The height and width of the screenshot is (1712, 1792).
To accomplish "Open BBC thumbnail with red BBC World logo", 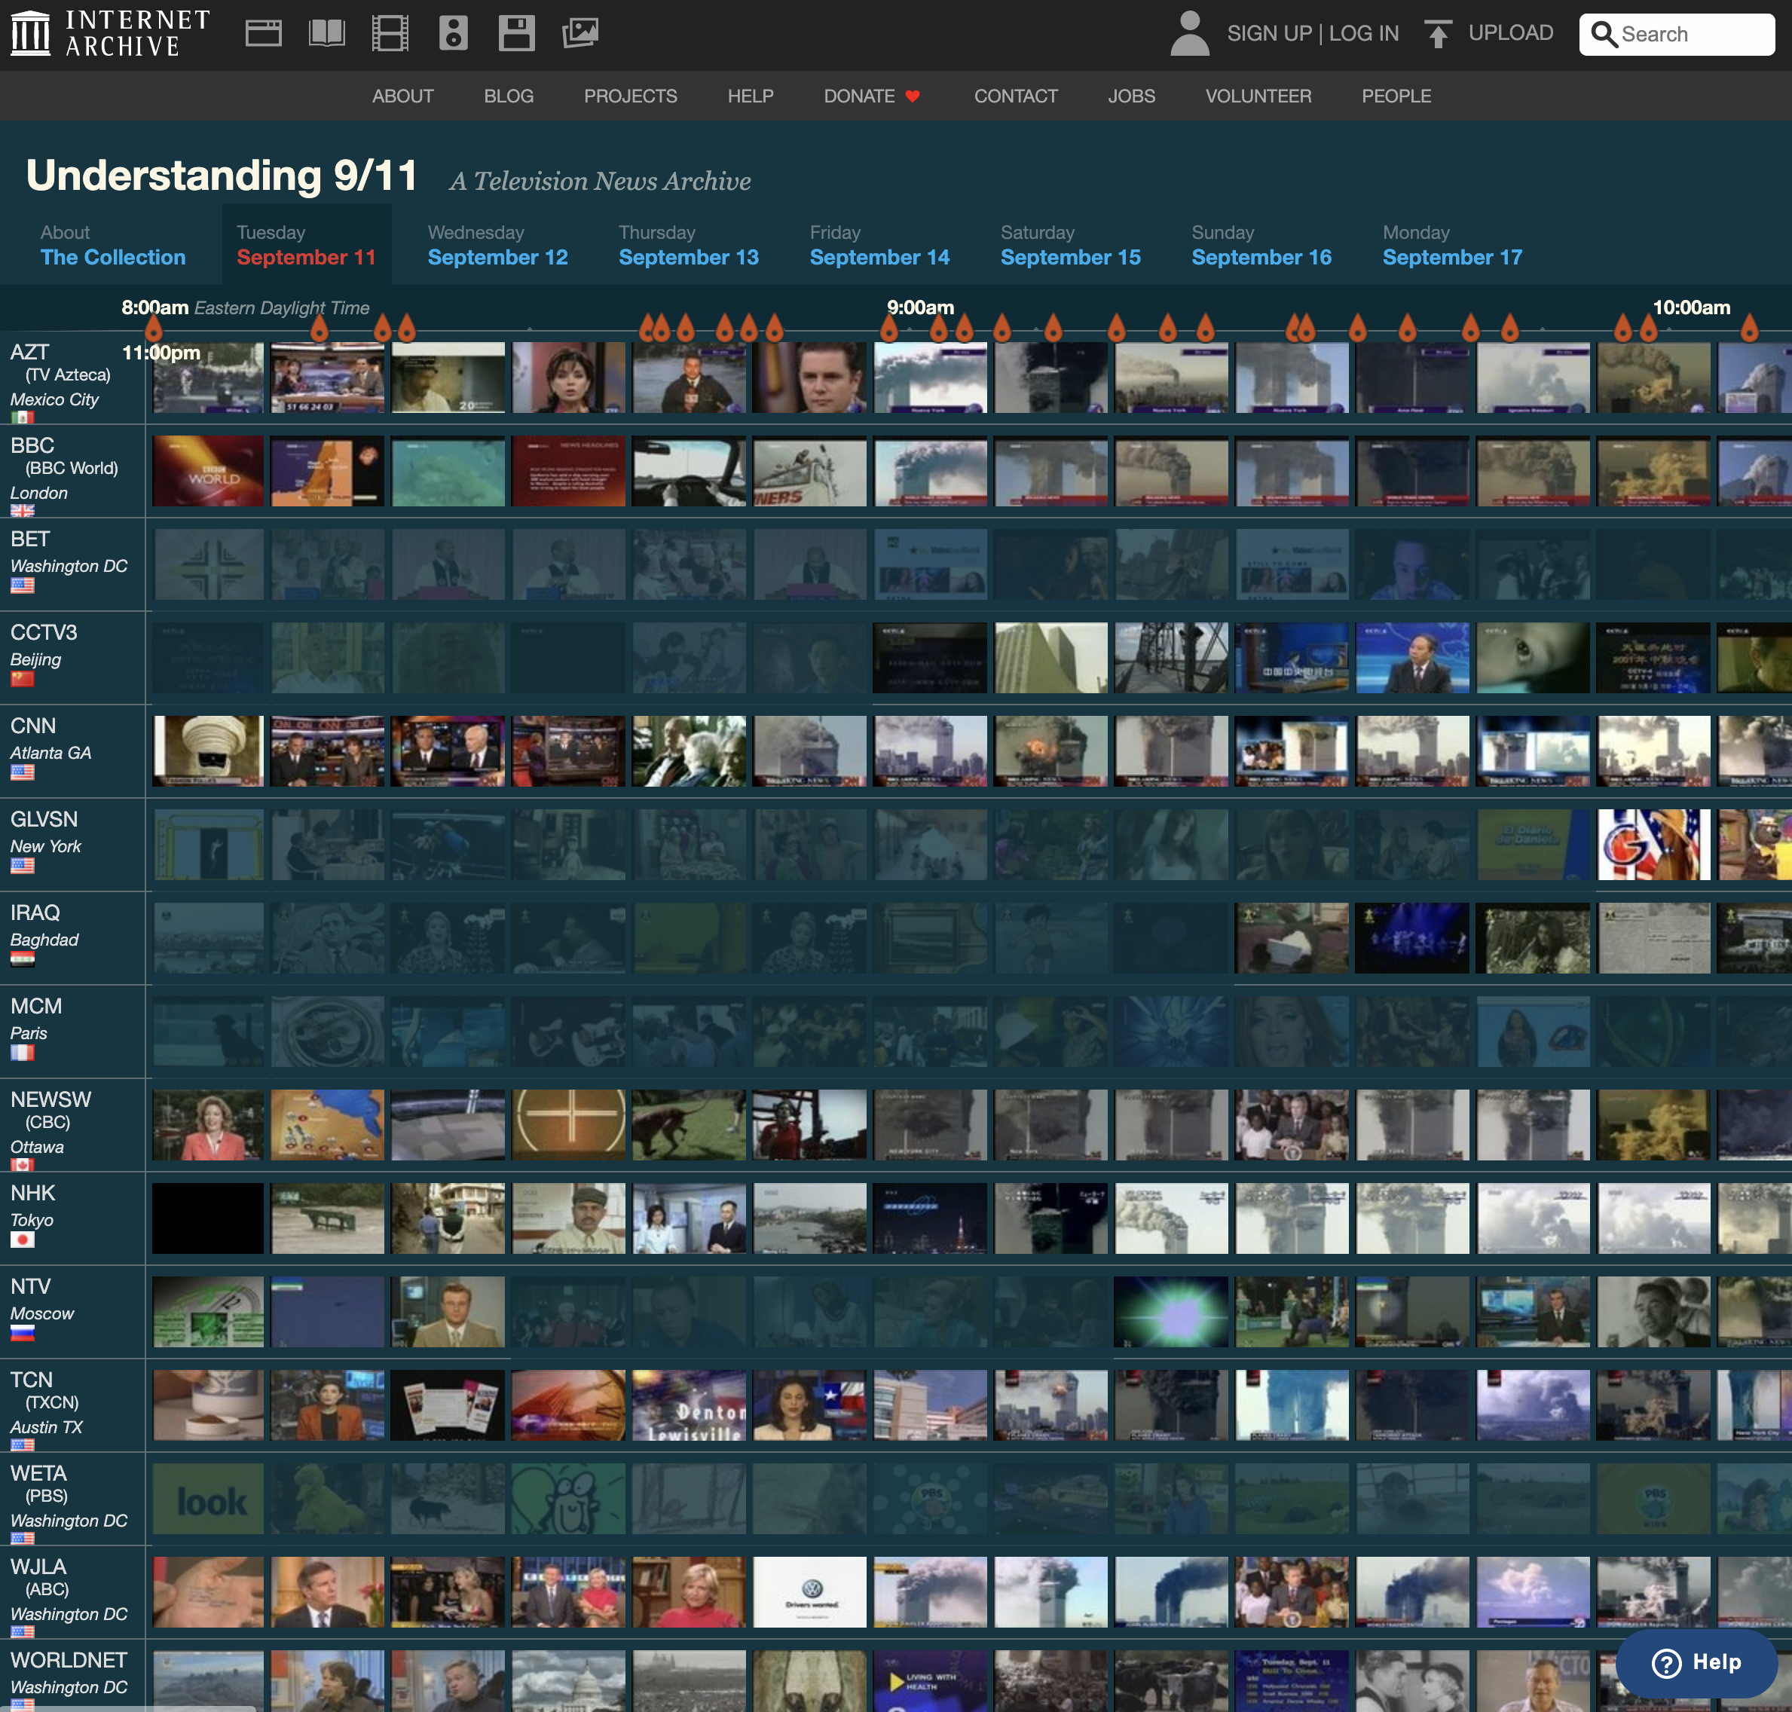I will (208, 471).
